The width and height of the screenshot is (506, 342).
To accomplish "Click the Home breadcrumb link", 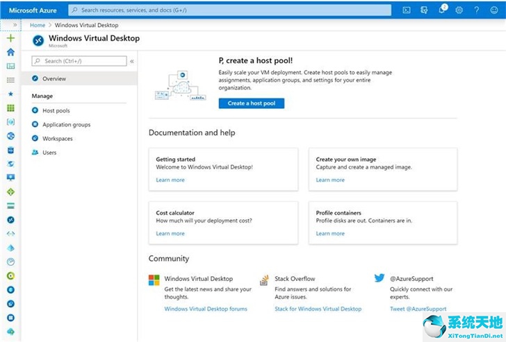I will pyautogui.click(x=38, y=25).
